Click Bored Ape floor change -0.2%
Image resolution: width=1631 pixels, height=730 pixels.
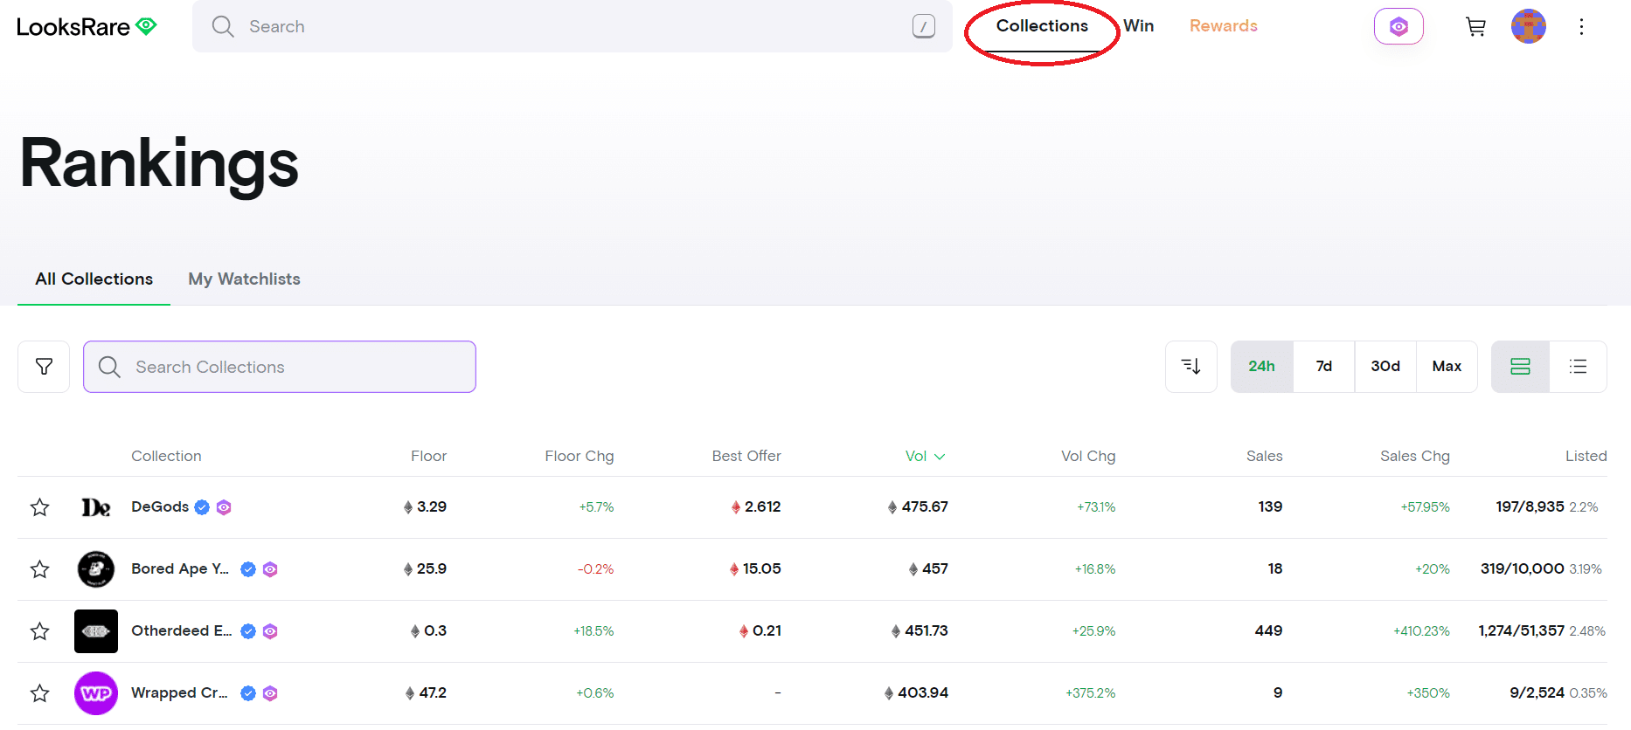click(595, 569)
